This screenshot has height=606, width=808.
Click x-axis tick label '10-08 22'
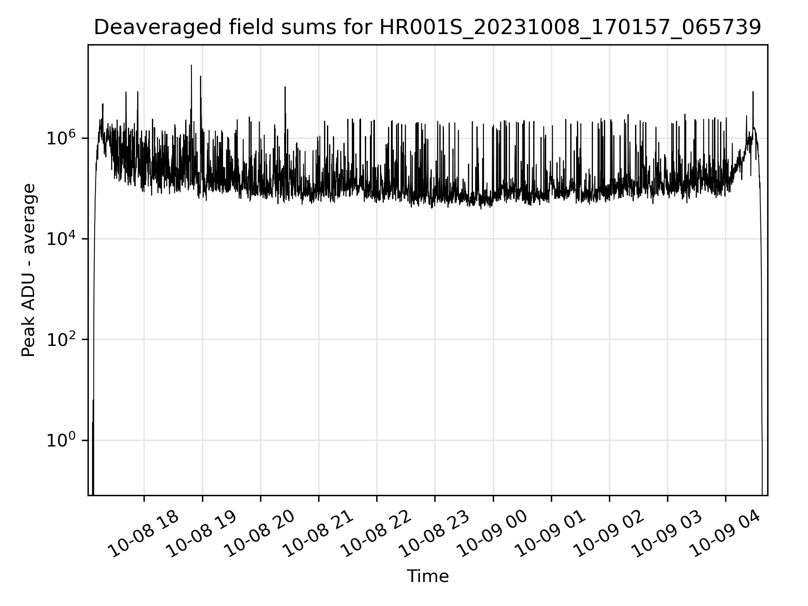pos(375,534)
